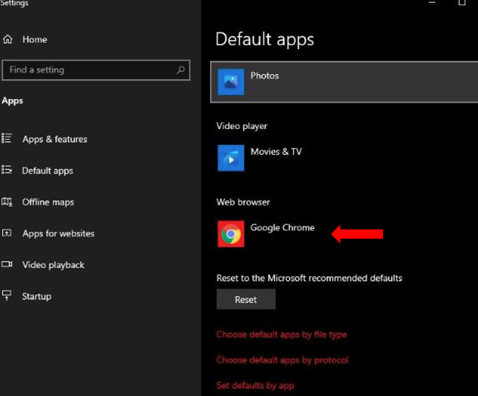Click the Reset button
Image resolution: width=478 pixels, height=396 pixels.
point(246,300)
